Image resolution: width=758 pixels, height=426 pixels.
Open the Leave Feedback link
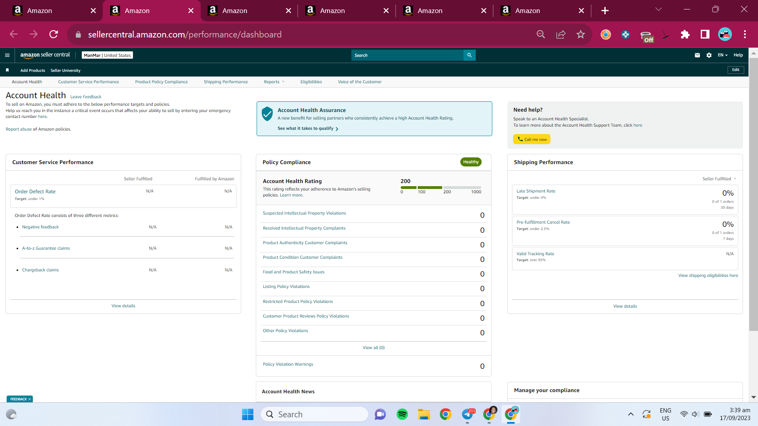click(86, 97)
